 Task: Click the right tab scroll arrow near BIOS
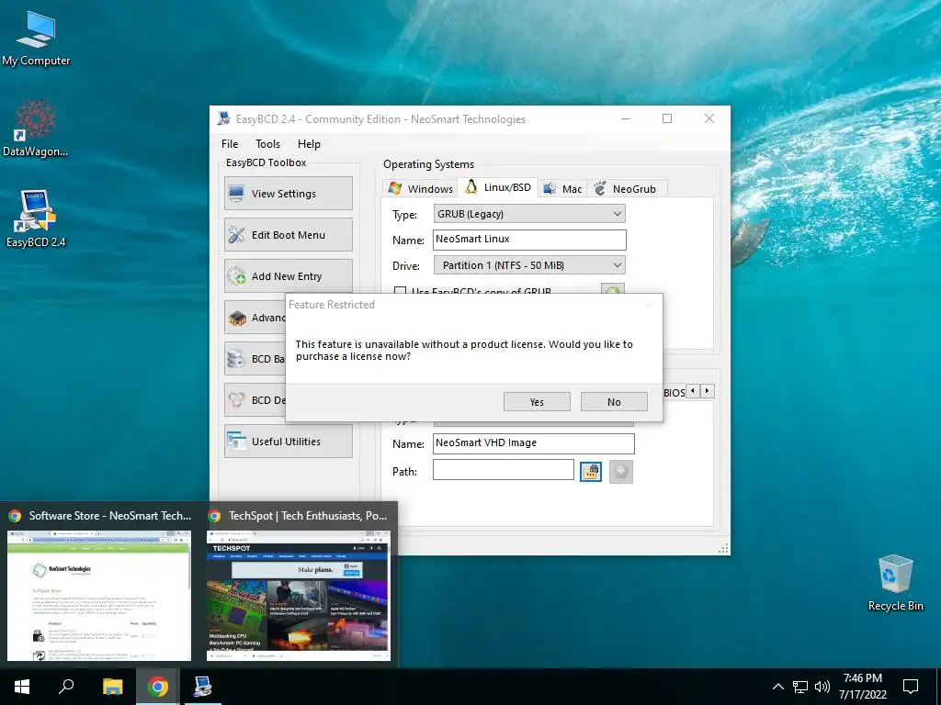(x=708, y=391)
